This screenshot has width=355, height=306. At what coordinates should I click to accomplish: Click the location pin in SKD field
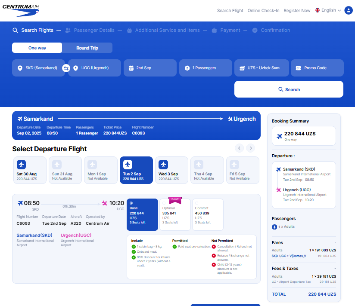(20, 68)
